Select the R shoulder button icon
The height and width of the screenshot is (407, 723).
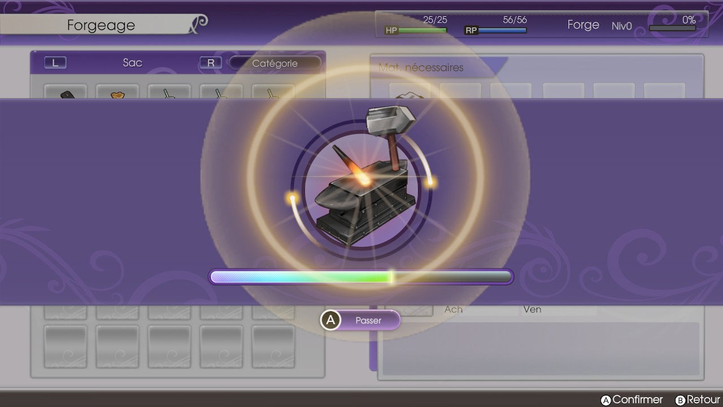click(x=211, y=63)
